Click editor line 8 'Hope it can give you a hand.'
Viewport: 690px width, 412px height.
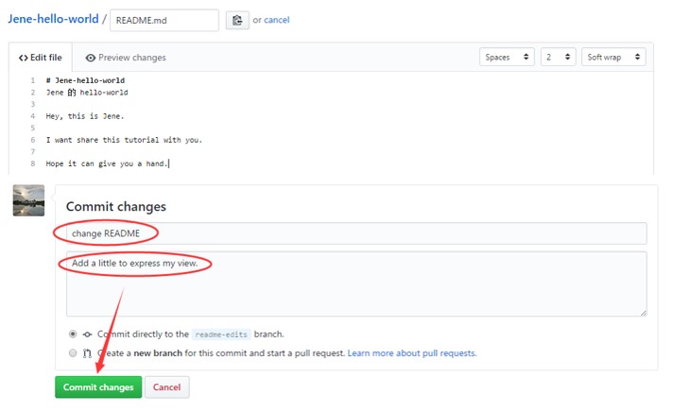click(107, 163)
